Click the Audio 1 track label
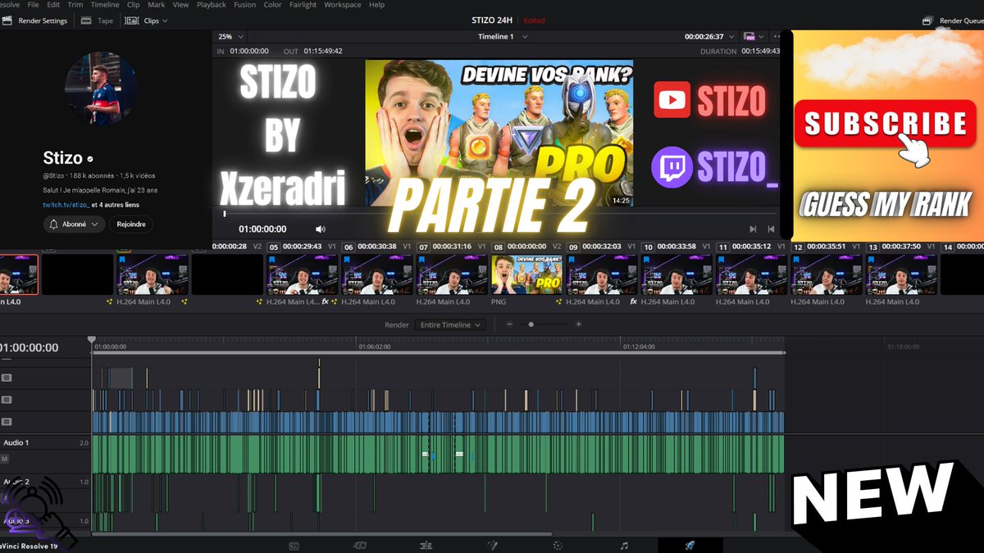The height and width of the screenshot is (553, 984). click(x=16, y=442)
